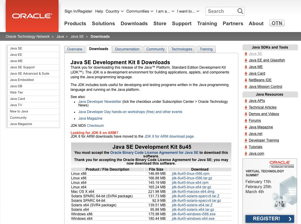Click the Oracle logo
The height and width of the screenshot is (224, 301).
[32, 16]
